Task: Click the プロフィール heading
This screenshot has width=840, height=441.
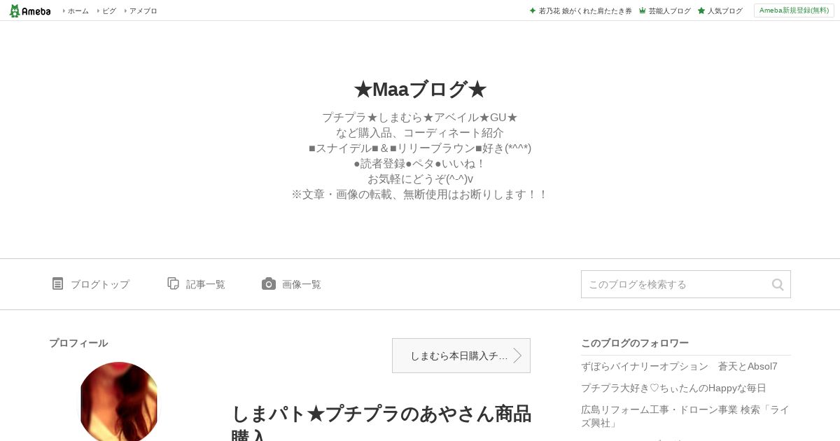Action: 78,343
